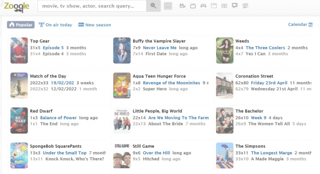Open Never Leave Me episode link
This screenshot has height=174, width=320.
click(160, 48)
